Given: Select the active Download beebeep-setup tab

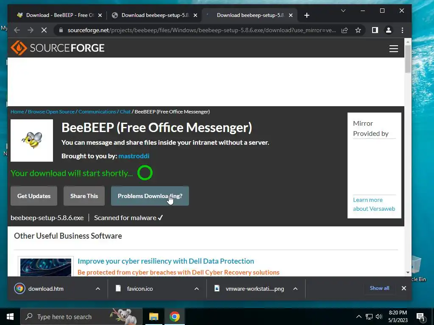Looking at the screenshot, I should pyautogui.click(x=250, y=15).
